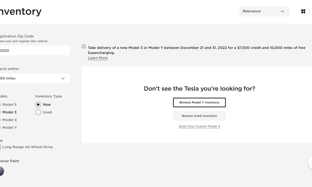312x187 pixels.
Task: Tick Long Range All-Wheel Drive checkbox
Action: [0, 147]
